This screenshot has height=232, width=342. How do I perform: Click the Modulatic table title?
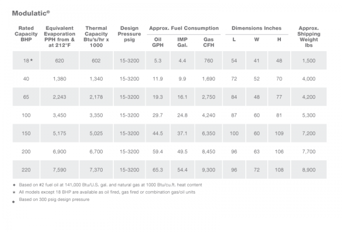pos(31,13)
